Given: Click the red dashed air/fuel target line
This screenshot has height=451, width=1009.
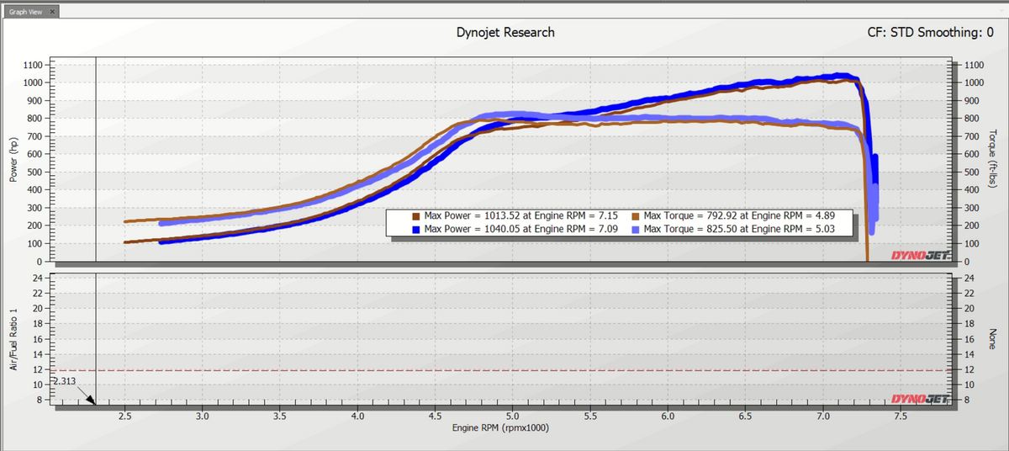Looking at the screenshot, I should click(x=504, y=370).
